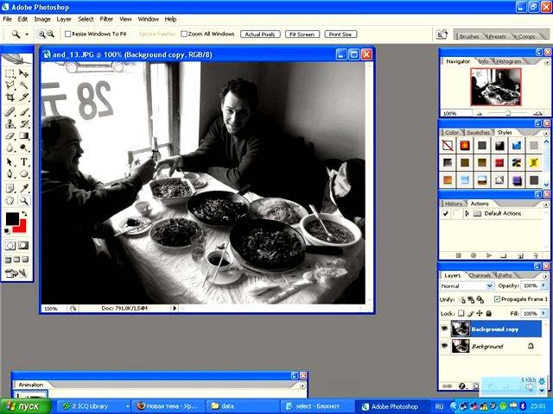
Task: Switch to the Channels tab
Action: click(478, 275)
